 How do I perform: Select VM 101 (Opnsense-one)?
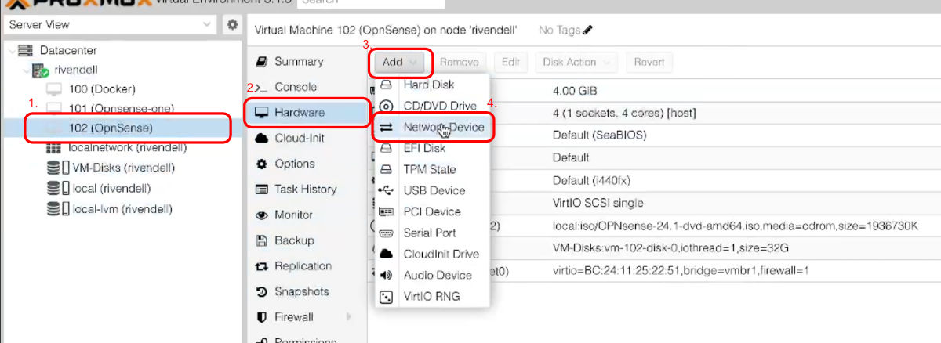click(122, 108)
